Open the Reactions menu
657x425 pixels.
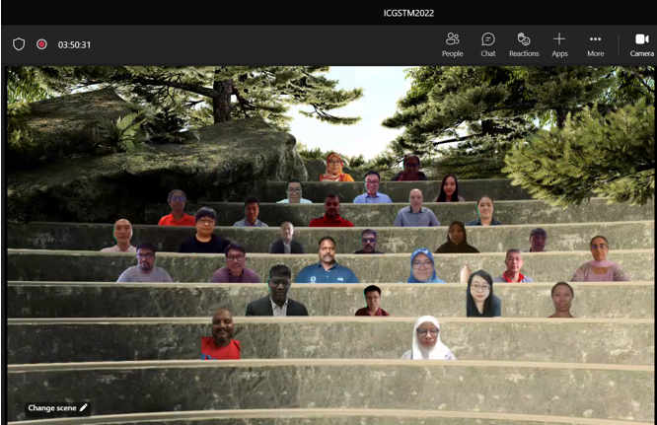(x=524, y=44)
